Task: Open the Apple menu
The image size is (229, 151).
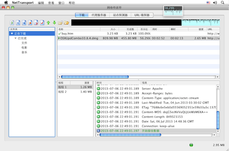Action: [6, 3]
